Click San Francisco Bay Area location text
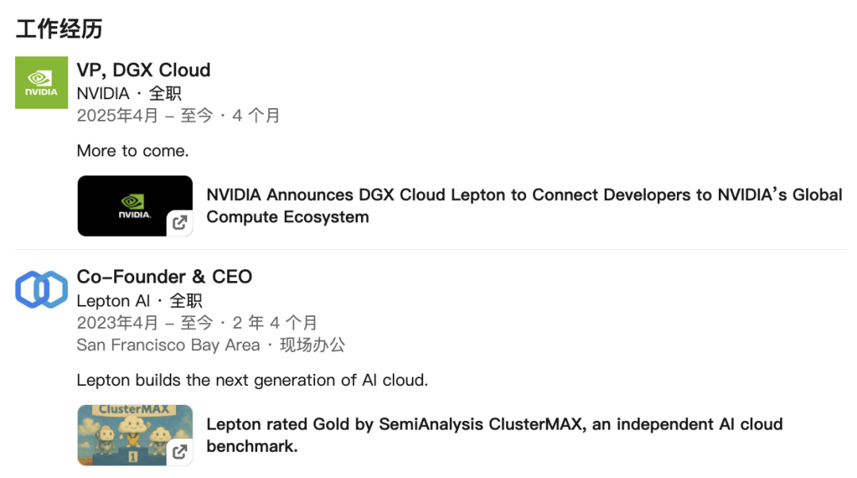 click(x=168, y=345)
